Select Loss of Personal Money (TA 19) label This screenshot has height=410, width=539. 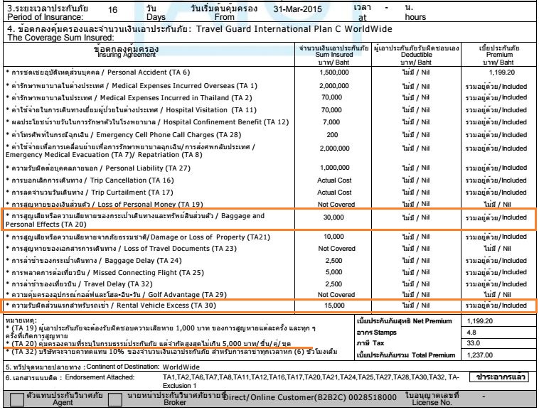pos(105,205)
